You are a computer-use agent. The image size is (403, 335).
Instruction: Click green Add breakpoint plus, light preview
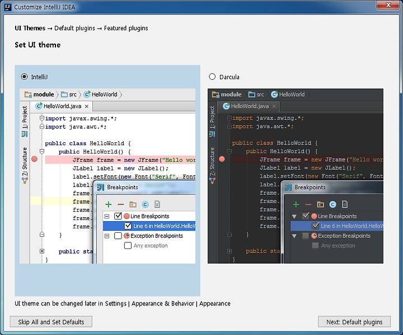(x=109, y=204)
